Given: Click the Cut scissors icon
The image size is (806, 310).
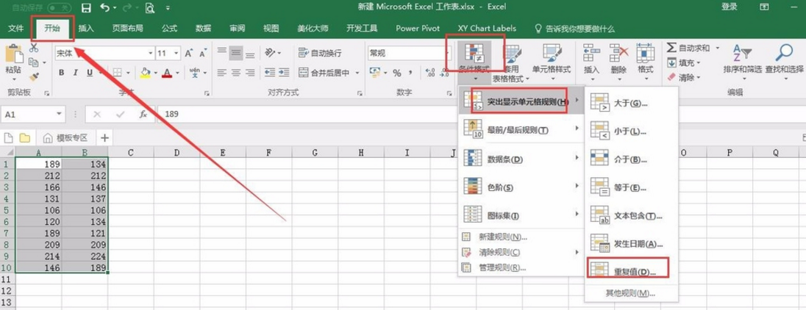Looking at the screenshot, I should [34, 48].
